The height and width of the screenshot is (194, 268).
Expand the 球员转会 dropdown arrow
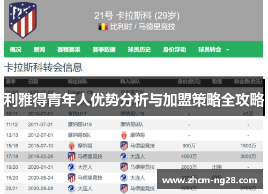(x=228, y=50)
